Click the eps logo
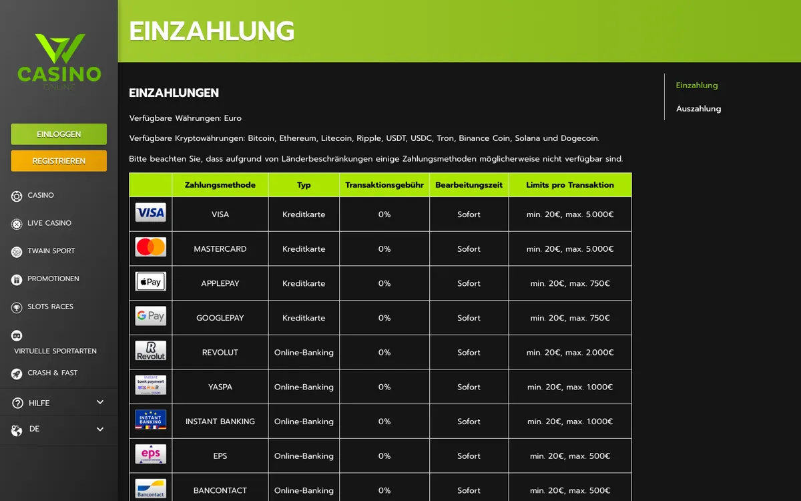The width and height of the screenshot is (801, 501). (x=151, y=455)
